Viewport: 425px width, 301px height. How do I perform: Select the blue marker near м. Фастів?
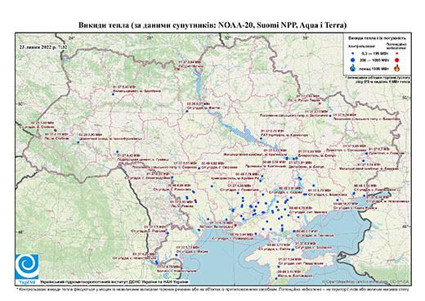pos(187,111)
